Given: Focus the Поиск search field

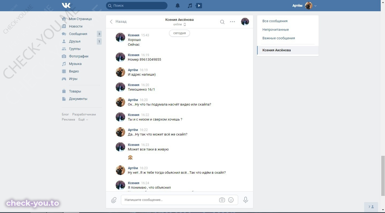Looking at the screenshot, I should pyautogui.click(x=137, y=6).
